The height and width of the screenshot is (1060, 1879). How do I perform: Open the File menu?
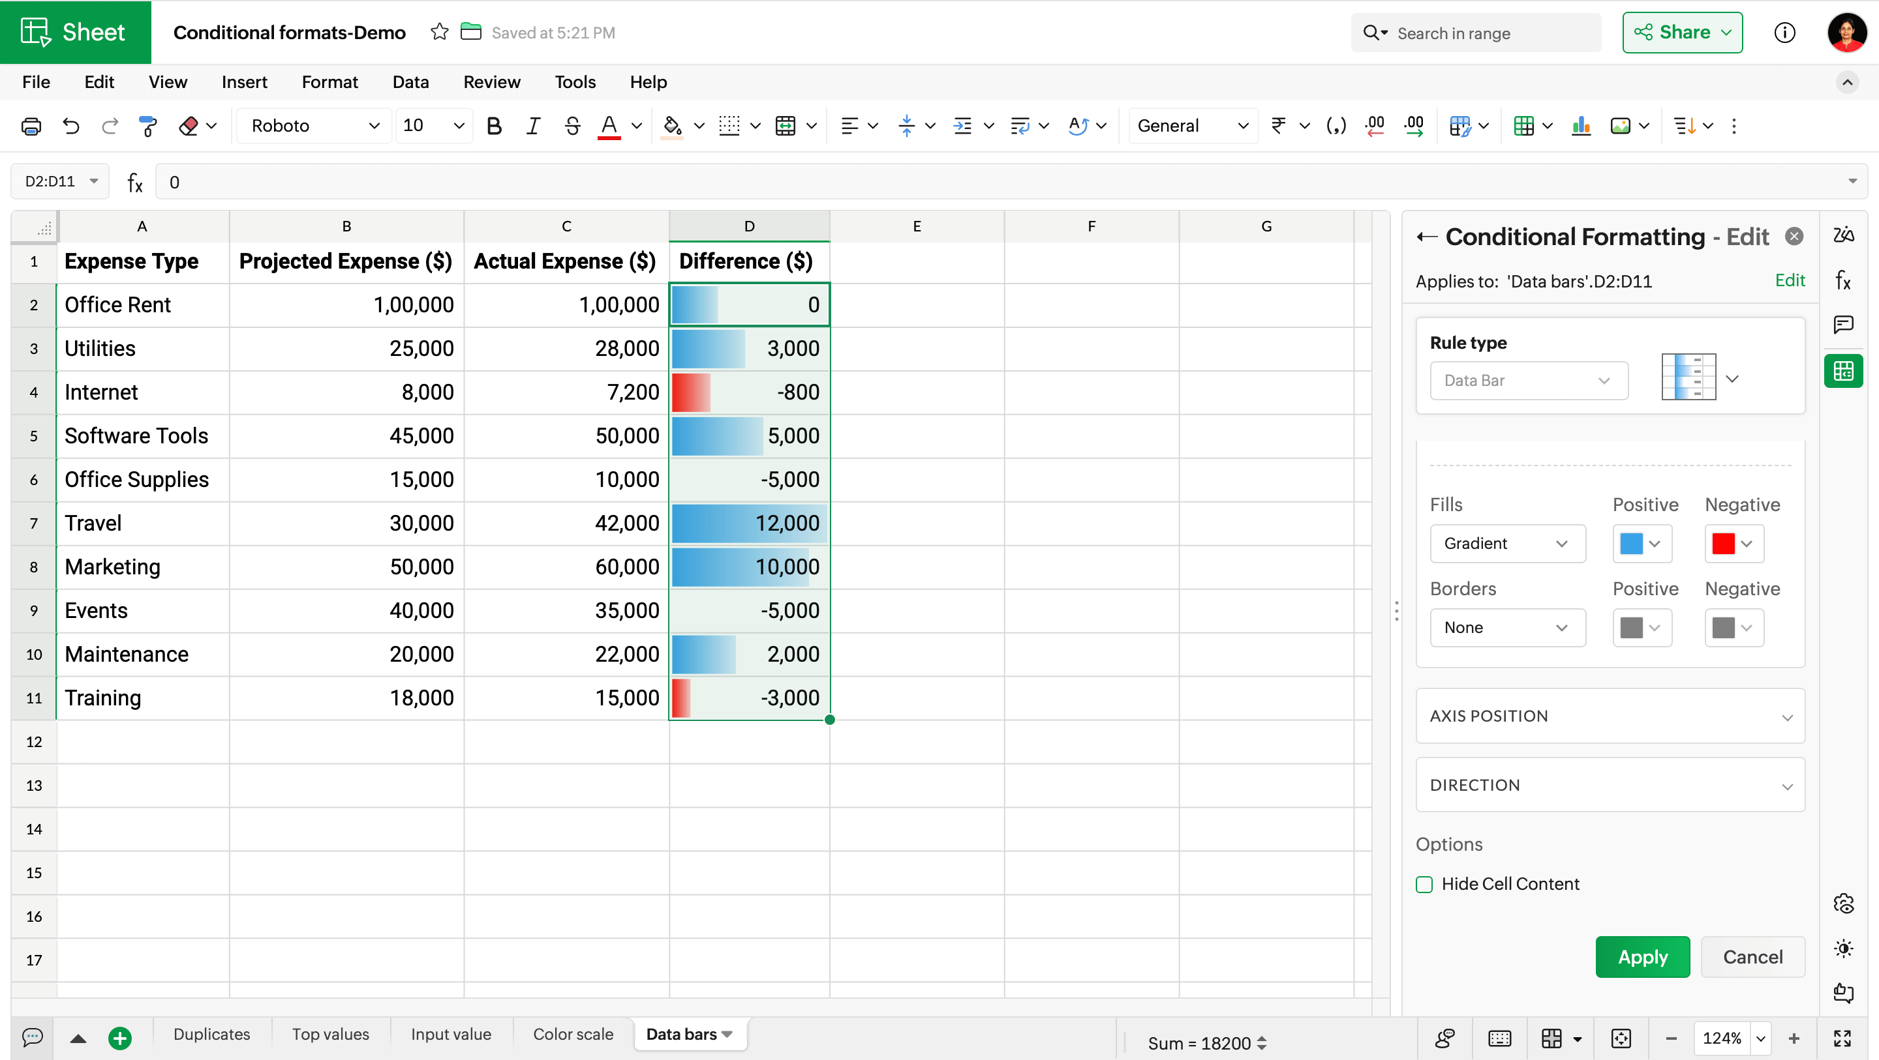click(36, 82)
